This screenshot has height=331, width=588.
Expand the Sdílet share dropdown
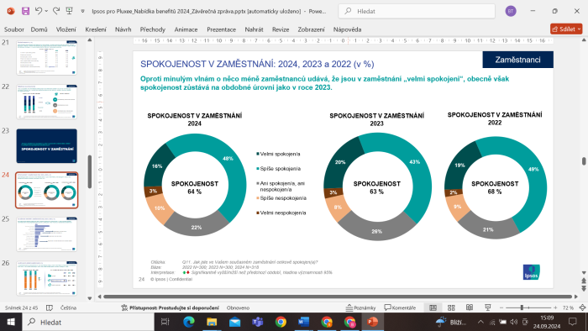coord(579,29)
